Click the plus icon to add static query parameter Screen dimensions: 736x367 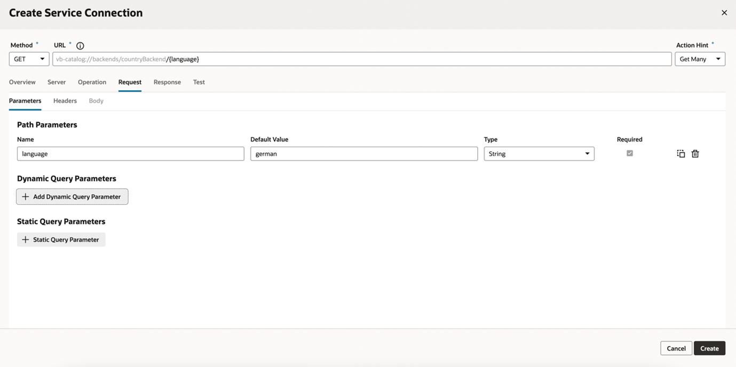pos(25,239)
